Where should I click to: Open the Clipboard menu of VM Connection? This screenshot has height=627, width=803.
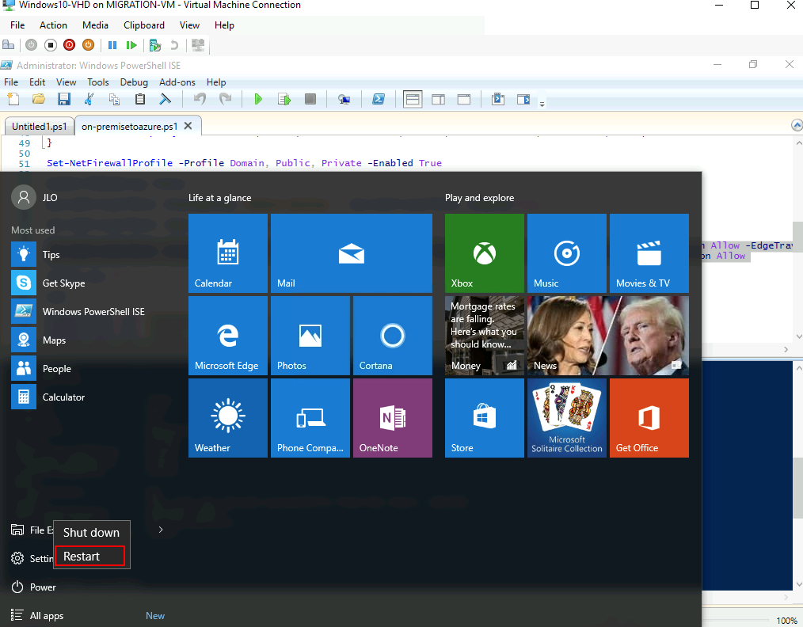coord(144,25)
